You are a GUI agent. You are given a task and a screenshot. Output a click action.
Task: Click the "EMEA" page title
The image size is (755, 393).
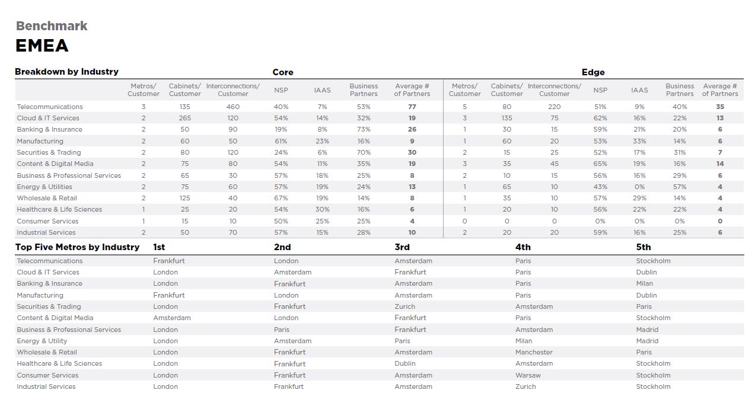42,46
